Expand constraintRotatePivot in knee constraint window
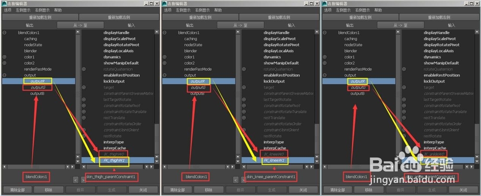Image resolution: width=481 pixels, height=196 pixels. coord(244,106)
